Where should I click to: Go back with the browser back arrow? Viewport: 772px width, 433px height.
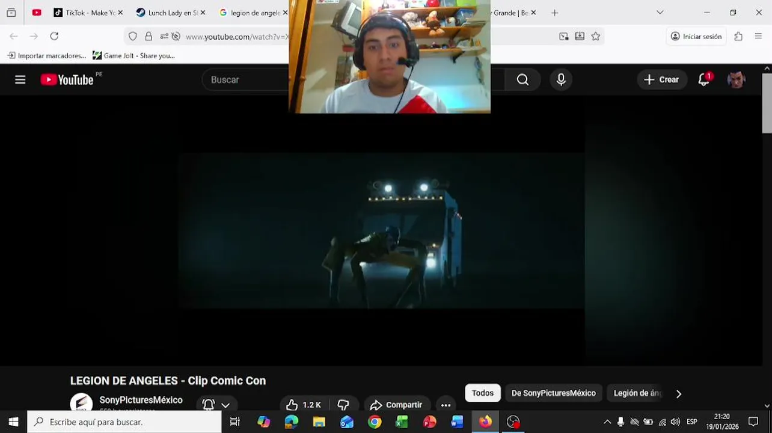pyautogui.click(x=13, y=37)
